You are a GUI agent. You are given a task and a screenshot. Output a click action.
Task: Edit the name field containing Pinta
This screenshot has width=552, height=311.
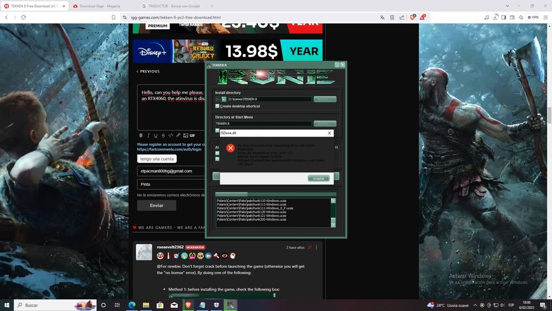[172, 184]
